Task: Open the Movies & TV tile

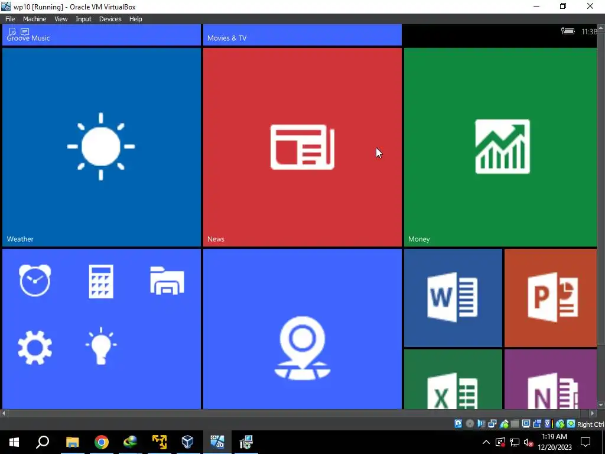Action: pyautogui.click(x=302, y=35)
